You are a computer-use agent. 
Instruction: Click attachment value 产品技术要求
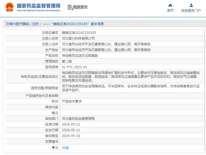pos(72,102)
